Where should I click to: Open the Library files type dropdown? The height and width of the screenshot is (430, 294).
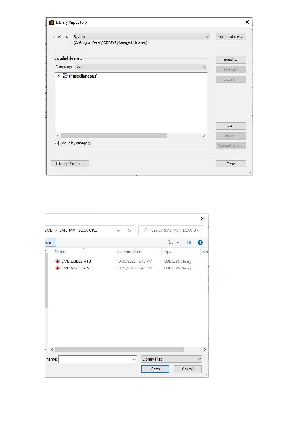pos(171,359)
